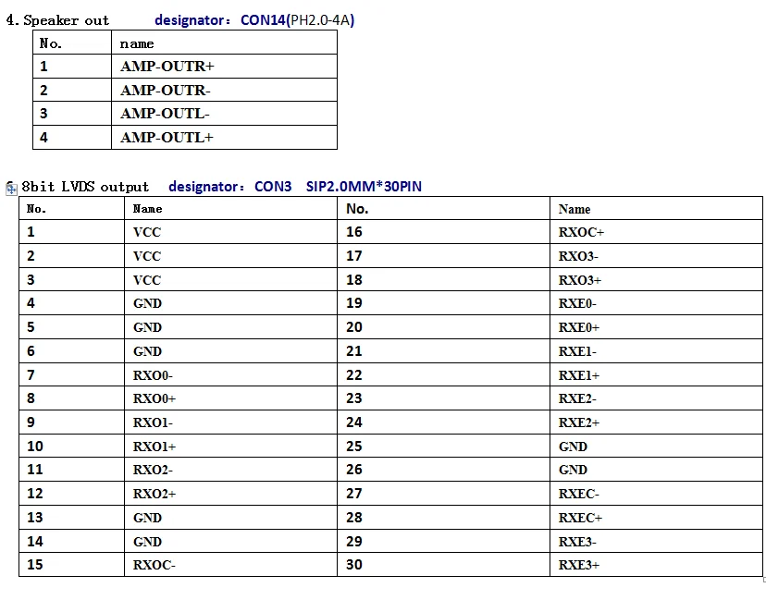Click the GND cell in row 6

[x=230, y=351]
